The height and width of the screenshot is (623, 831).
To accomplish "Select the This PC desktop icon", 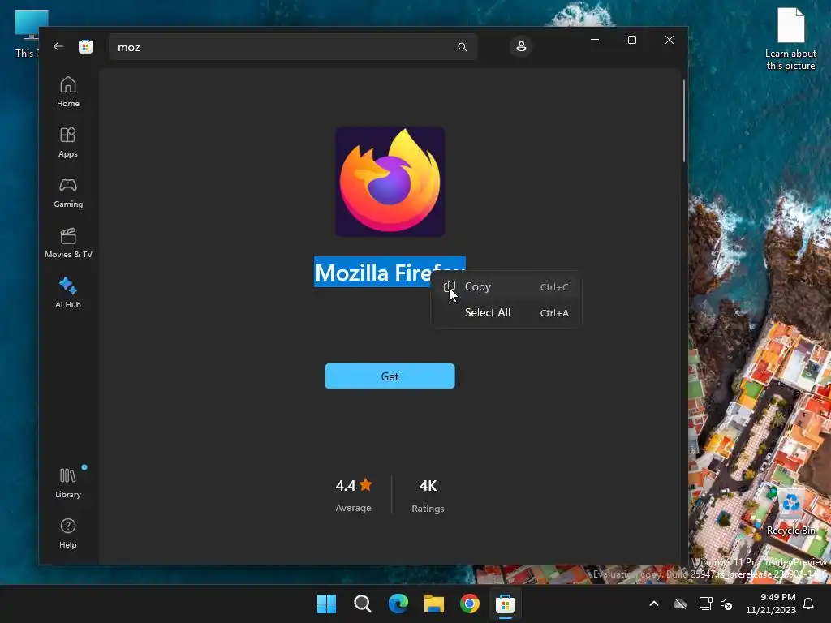I will pos(27,34).
